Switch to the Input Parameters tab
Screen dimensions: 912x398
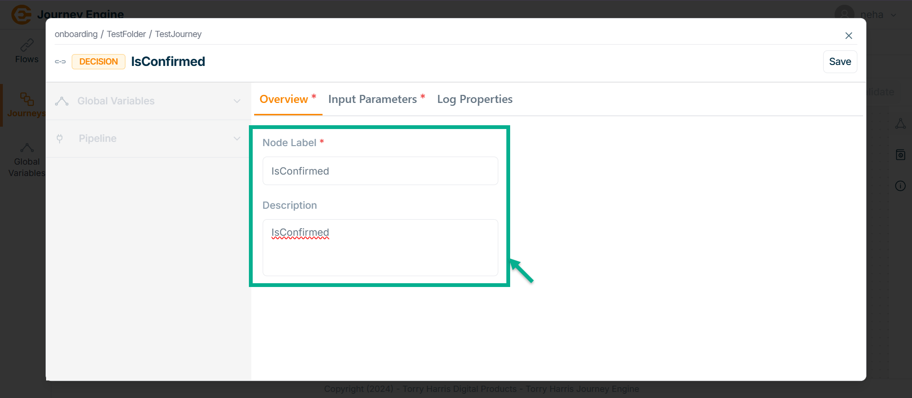coord(372,99)
